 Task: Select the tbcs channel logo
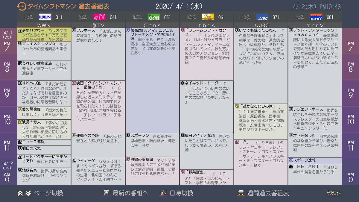point(208,17)
